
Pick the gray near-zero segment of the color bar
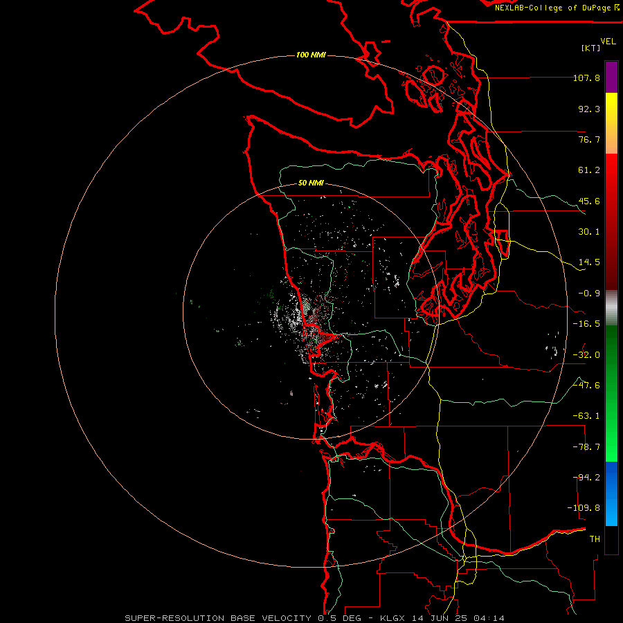611,308
